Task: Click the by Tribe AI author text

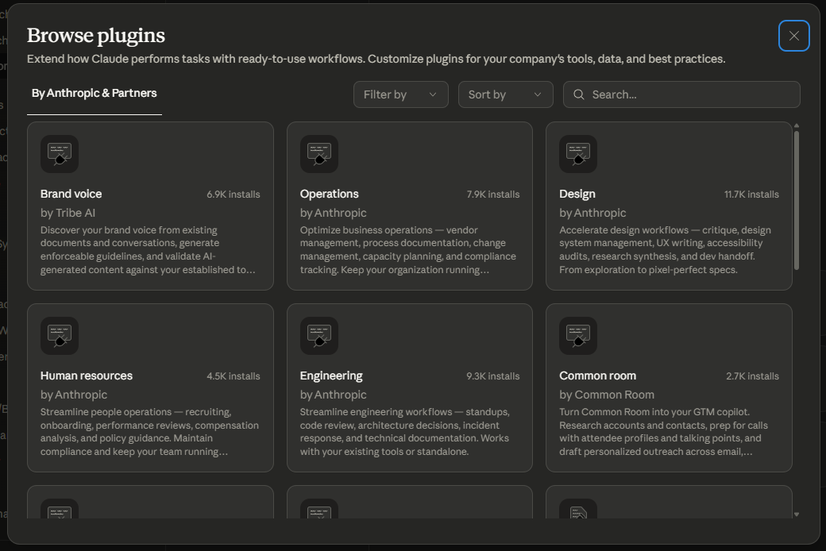Action: tap(68, 213)
